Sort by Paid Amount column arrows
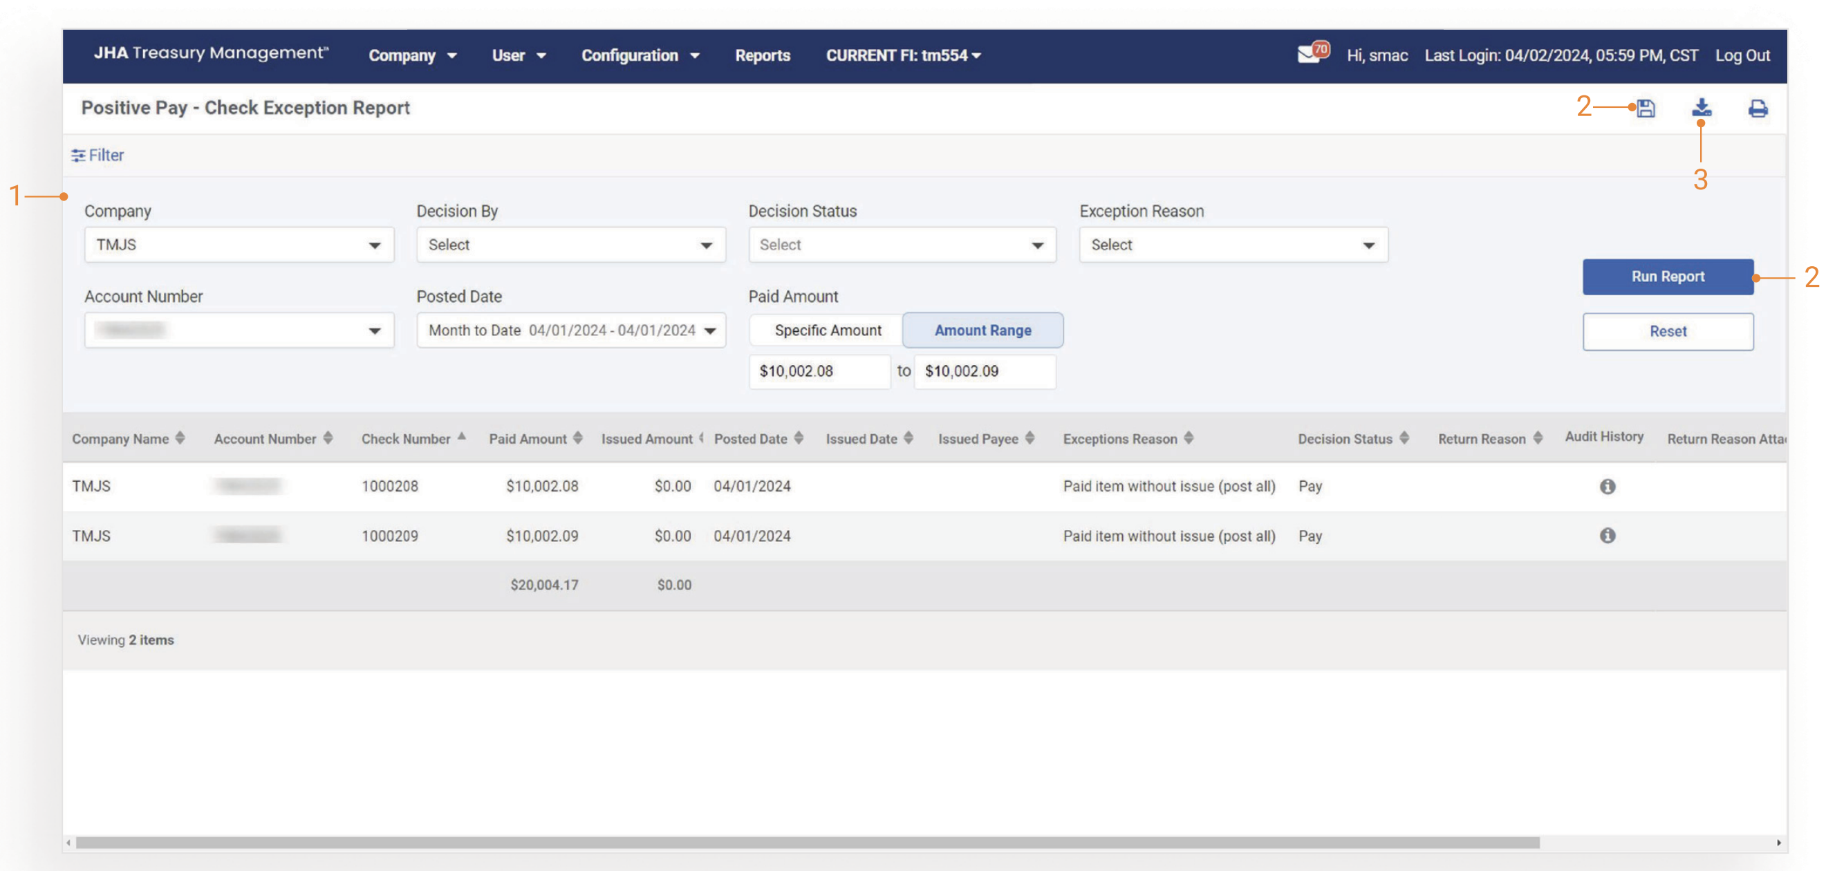This screenshot has width=1835, height=871. coord(578,438)
